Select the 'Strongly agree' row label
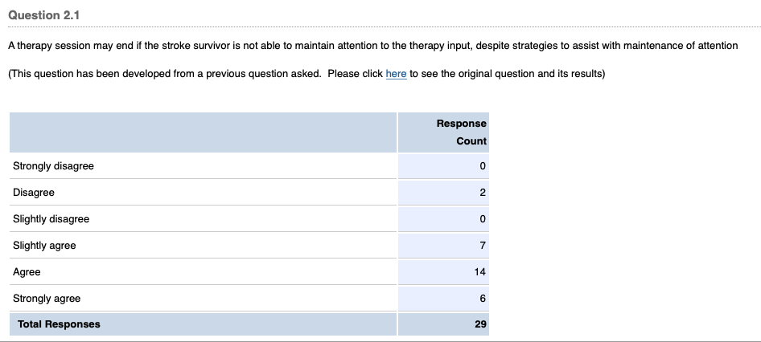Image resolution: width=761 pixels, height=342 pixels. (x=47, y=299)
